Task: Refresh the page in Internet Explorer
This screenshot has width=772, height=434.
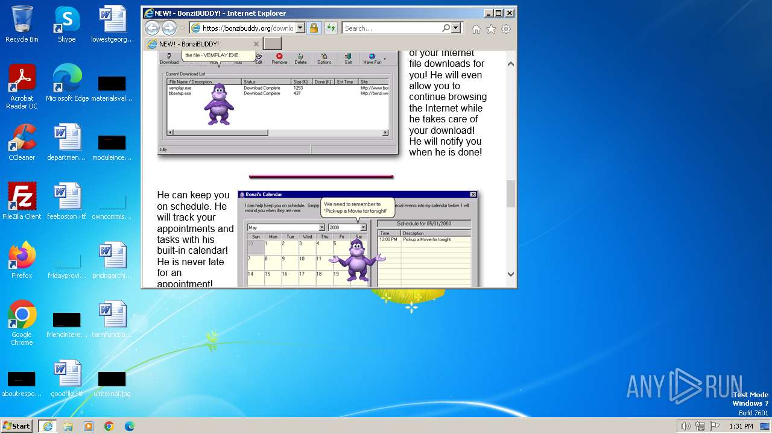Action: 331,28
